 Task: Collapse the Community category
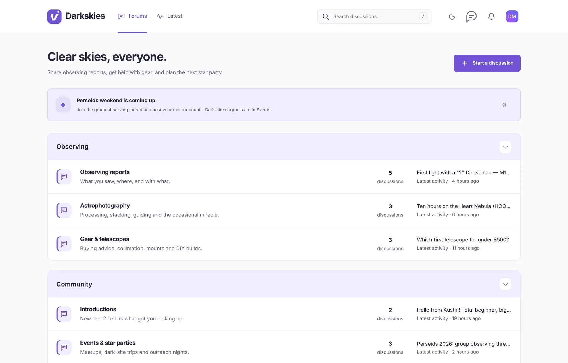coord(505,284)
